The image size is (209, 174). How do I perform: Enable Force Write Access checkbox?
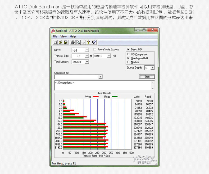[x=95, y=49]
